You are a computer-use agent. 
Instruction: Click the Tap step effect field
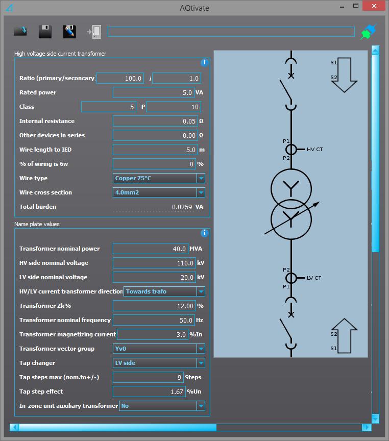pyautogui.click(x=149, y=392)
